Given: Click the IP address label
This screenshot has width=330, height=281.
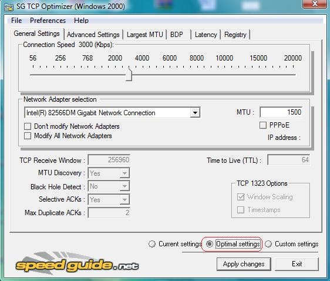Looking at the screenshot, I should click(x=284, y=138).
